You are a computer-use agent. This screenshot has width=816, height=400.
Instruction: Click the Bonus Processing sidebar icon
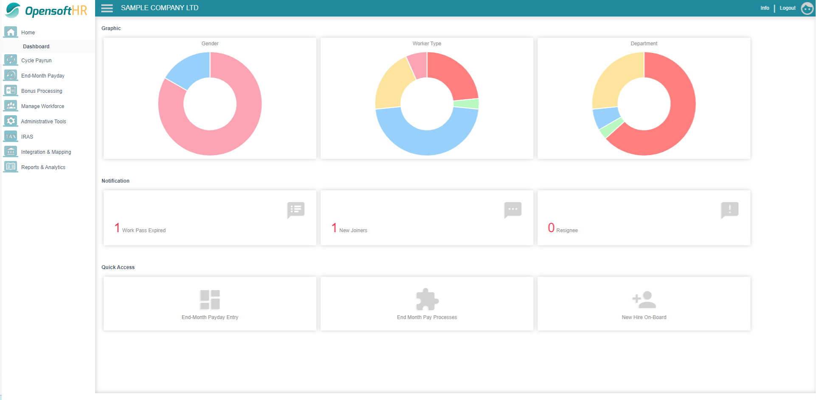click(x=10, y=90)
